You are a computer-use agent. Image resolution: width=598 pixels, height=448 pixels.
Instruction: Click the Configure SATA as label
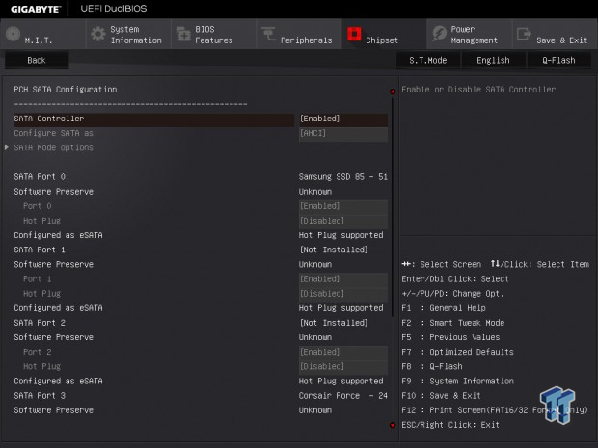[x=53, y=133]
